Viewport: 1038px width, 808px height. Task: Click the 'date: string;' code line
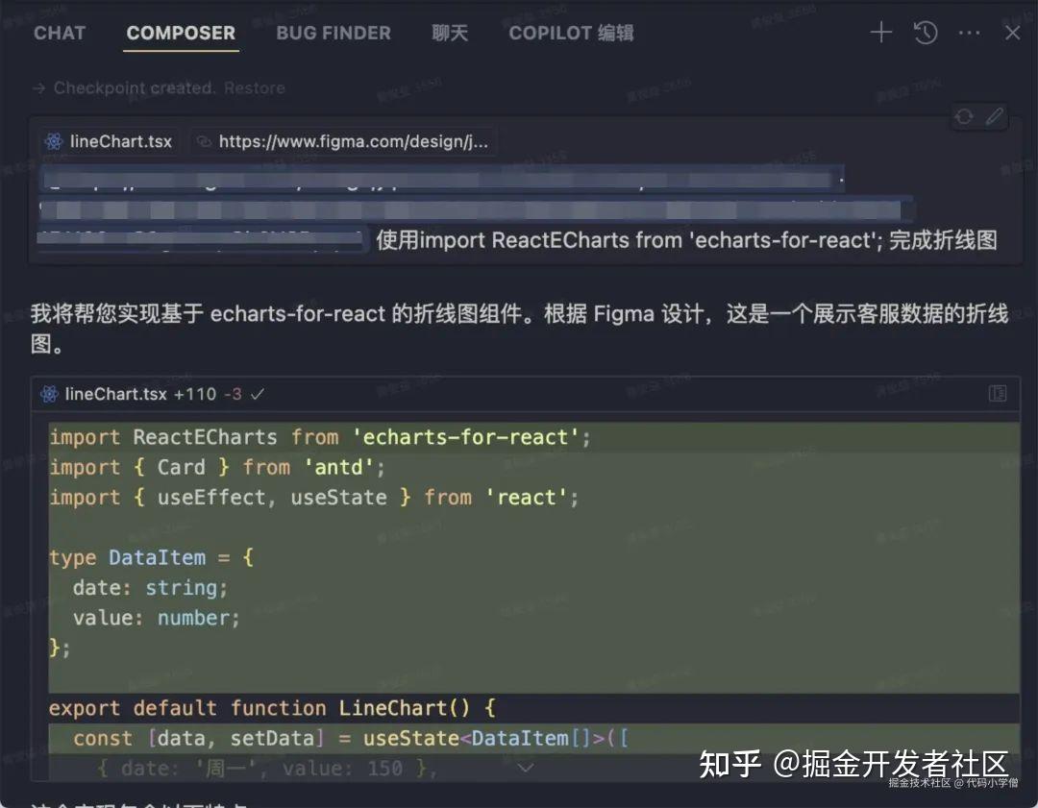coord(150,588)
